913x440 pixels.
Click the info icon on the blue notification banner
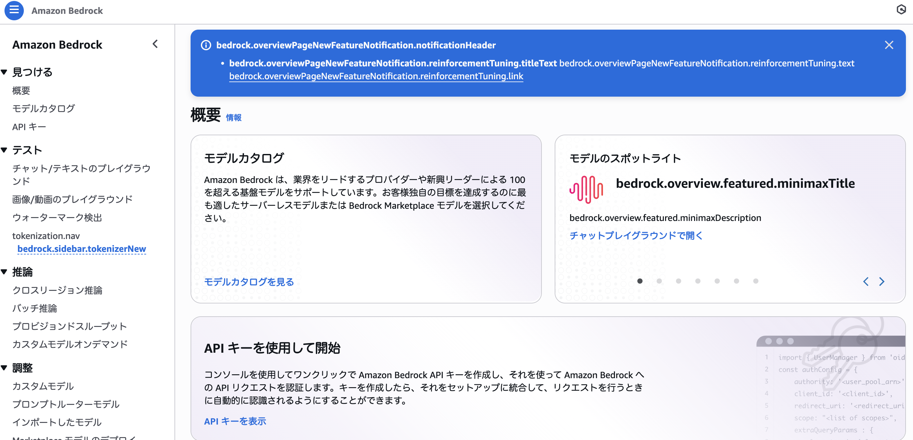point(206,45)
